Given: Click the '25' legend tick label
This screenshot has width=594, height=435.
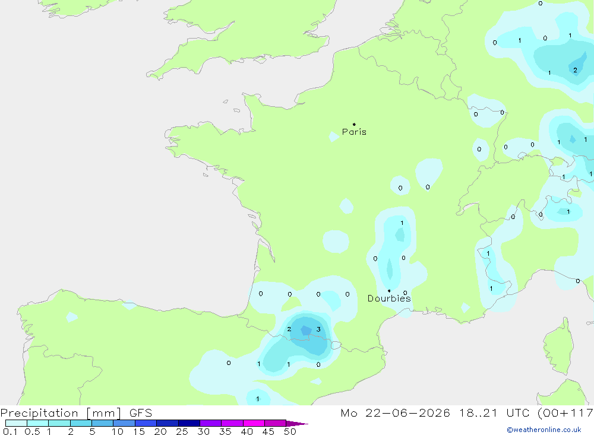Looking at the screenshot, I should (182, 431).
